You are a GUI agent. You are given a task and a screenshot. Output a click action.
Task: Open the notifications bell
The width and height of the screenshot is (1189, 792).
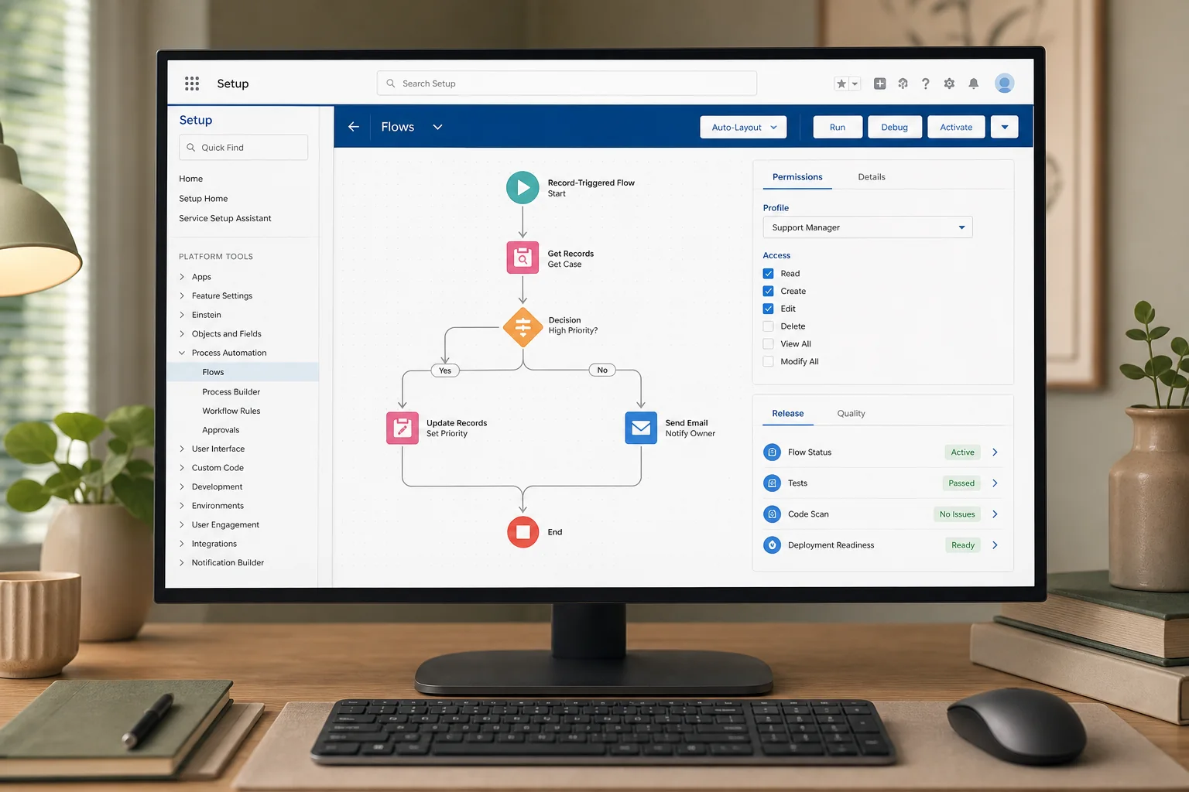974,84
